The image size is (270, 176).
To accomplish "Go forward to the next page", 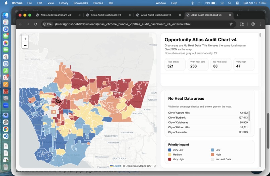I will point(28,24).
